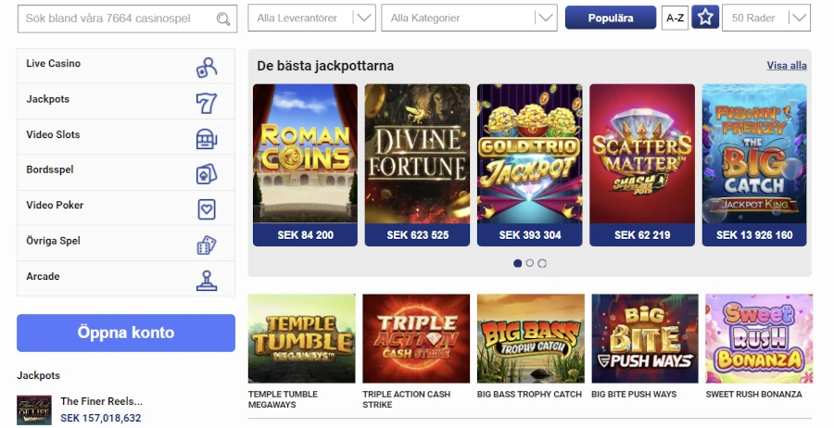Open the Bordsspel category
The width and height of the screenshot is (834, 428).
(x=126, y=172)
